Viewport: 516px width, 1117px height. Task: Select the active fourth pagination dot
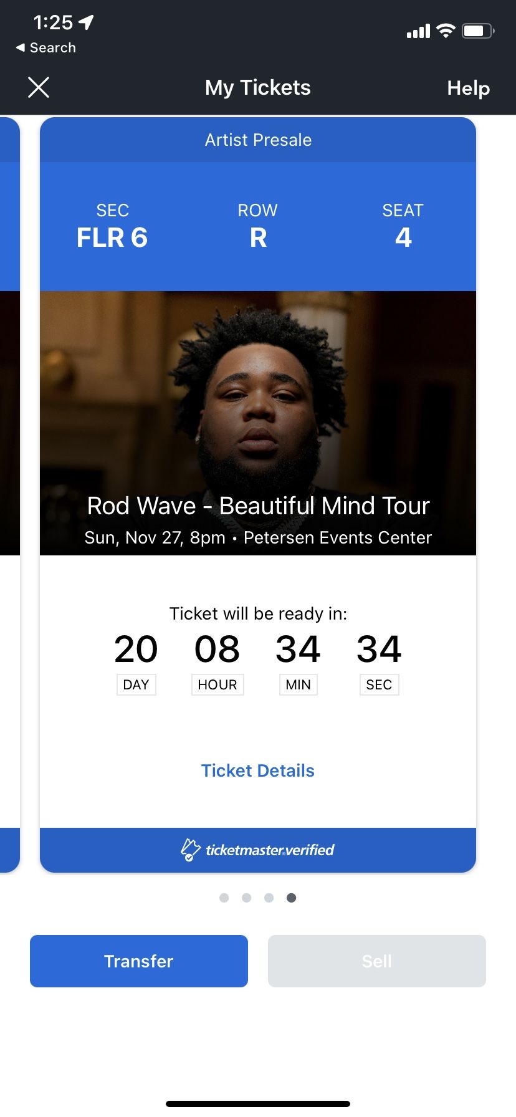291,898
